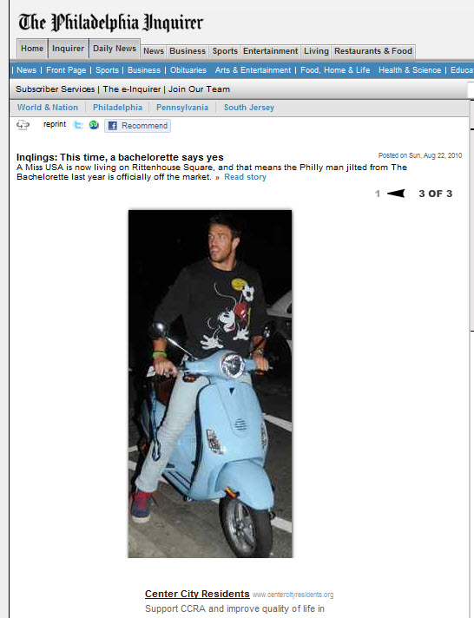Open Subscriber Services link
474x618 pixels.
(x=56, y=89)
